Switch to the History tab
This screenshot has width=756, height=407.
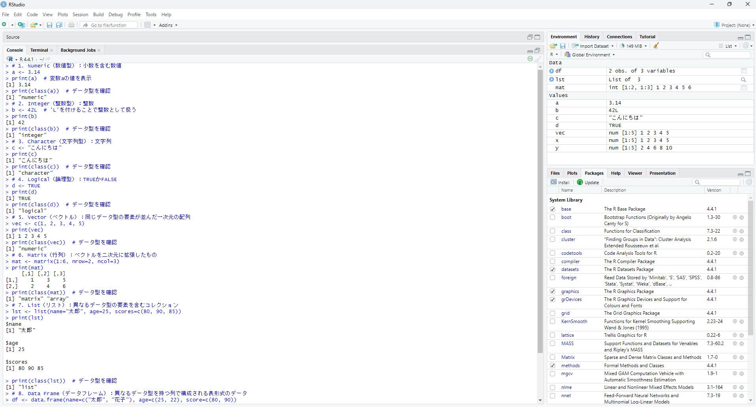(x=592, y=37)
